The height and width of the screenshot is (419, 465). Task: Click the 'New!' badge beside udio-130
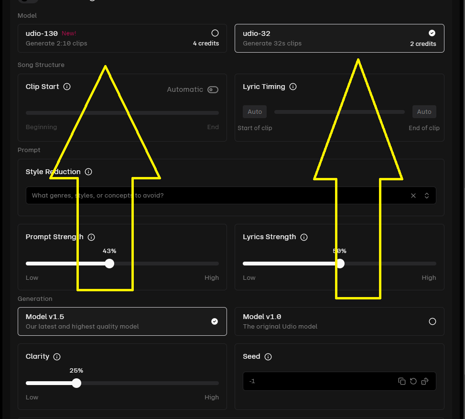pyautogui.click(x=69, y=33)
